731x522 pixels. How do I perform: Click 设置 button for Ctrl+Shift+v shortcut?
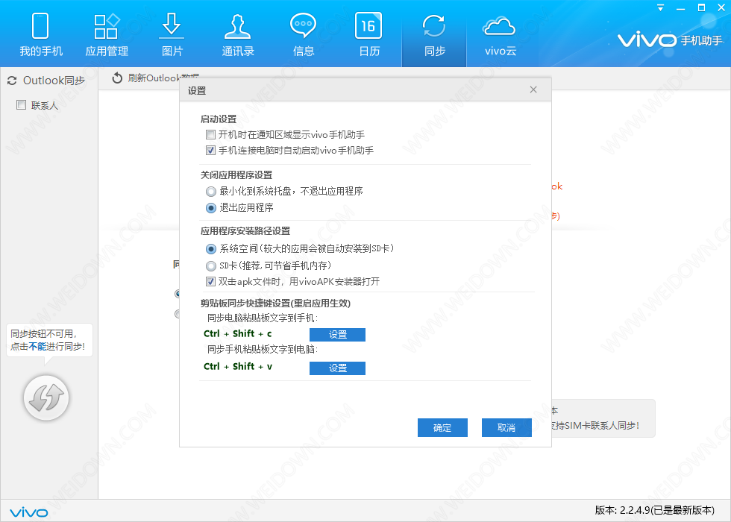337,368
